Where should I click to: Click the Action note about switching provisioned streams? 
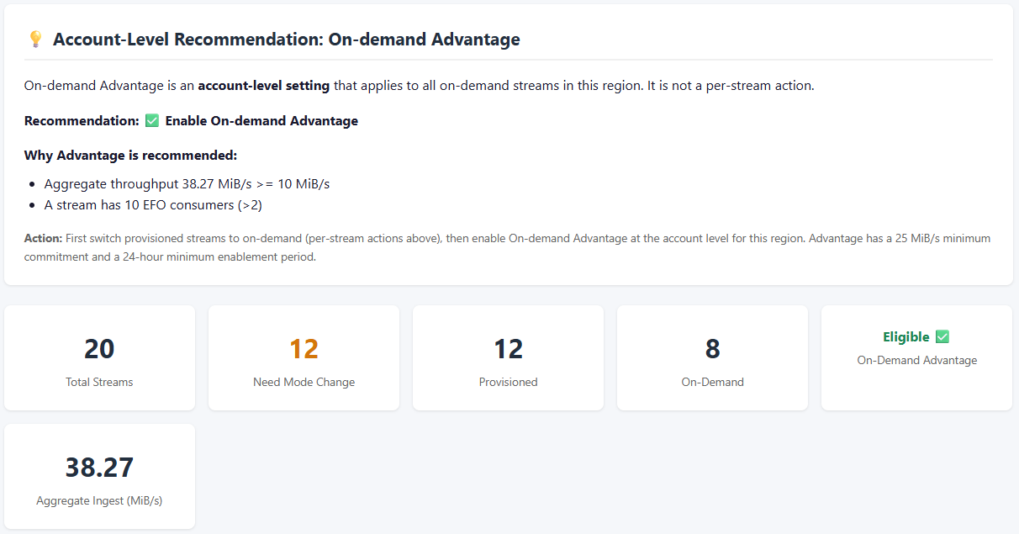(508, 247)
